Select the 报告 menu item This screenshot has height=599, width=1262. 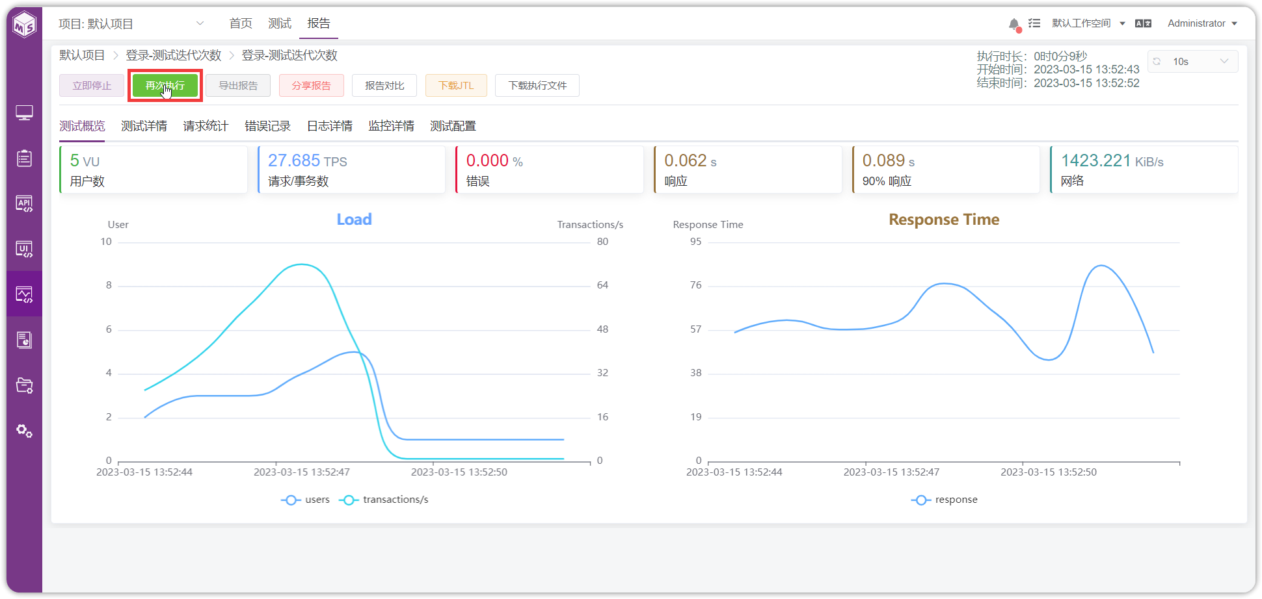pyautogui.click(x=319, y=23)
